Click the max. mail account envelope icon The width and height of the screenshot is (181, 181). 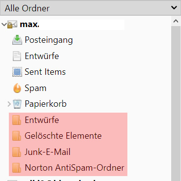(x=12, y=25)
